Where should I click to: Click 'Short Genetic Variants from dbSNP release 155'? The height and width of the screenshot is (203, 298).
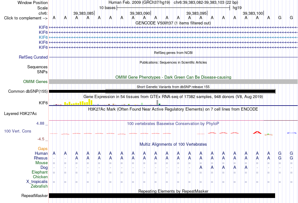pyautogui.click(x=173, y=87)
